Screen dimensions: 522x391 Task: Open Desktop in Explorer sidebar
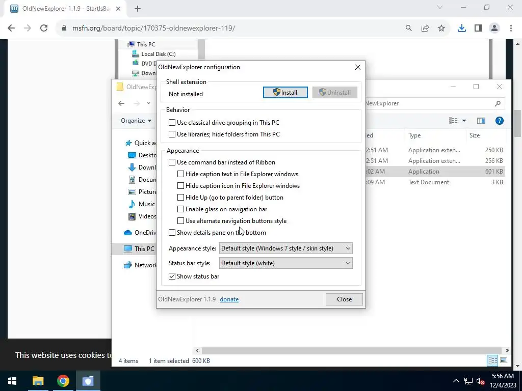(x=142, y=155)
